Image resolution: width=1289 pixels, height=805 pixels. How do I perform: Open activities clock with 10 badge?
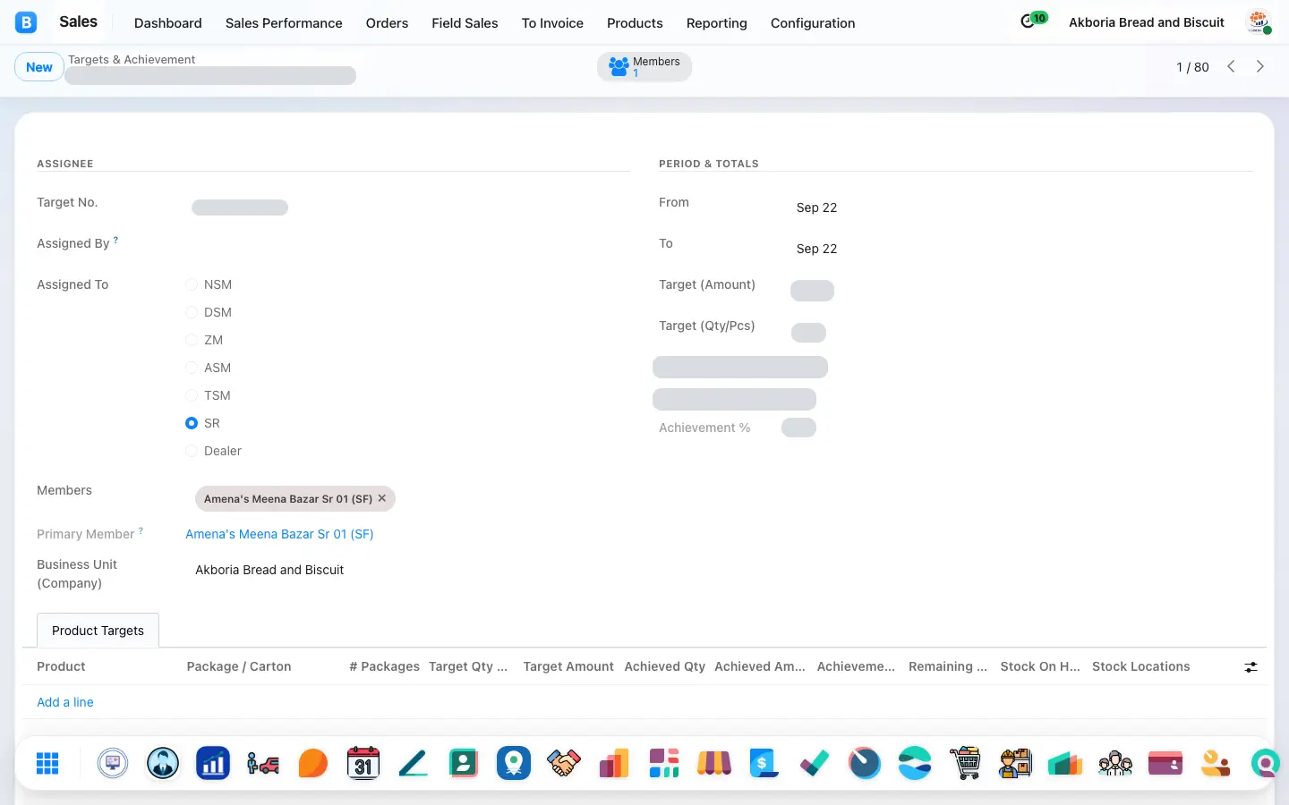point(1033,20)
